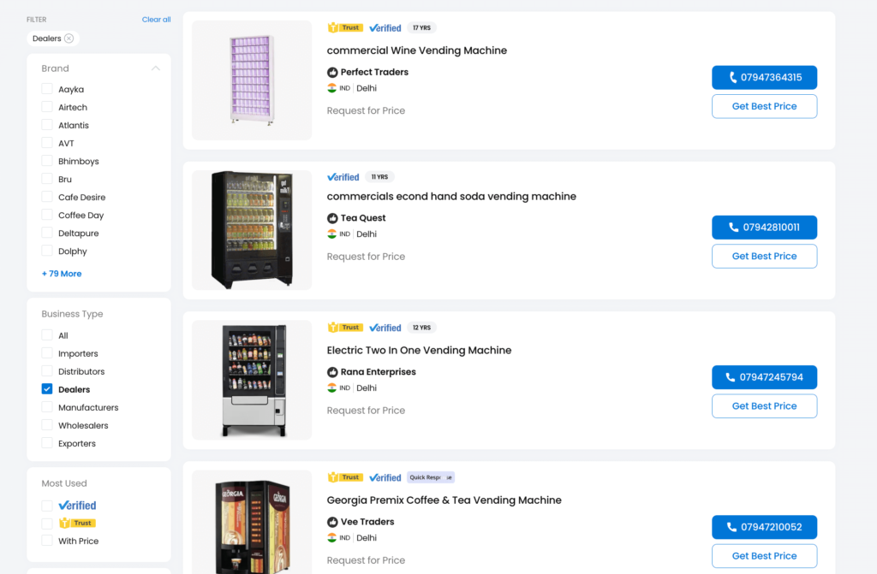Viewport: 877px width, 574px height.
Task: Tick the Aayka brand checkbox
Action: [47, 89]
